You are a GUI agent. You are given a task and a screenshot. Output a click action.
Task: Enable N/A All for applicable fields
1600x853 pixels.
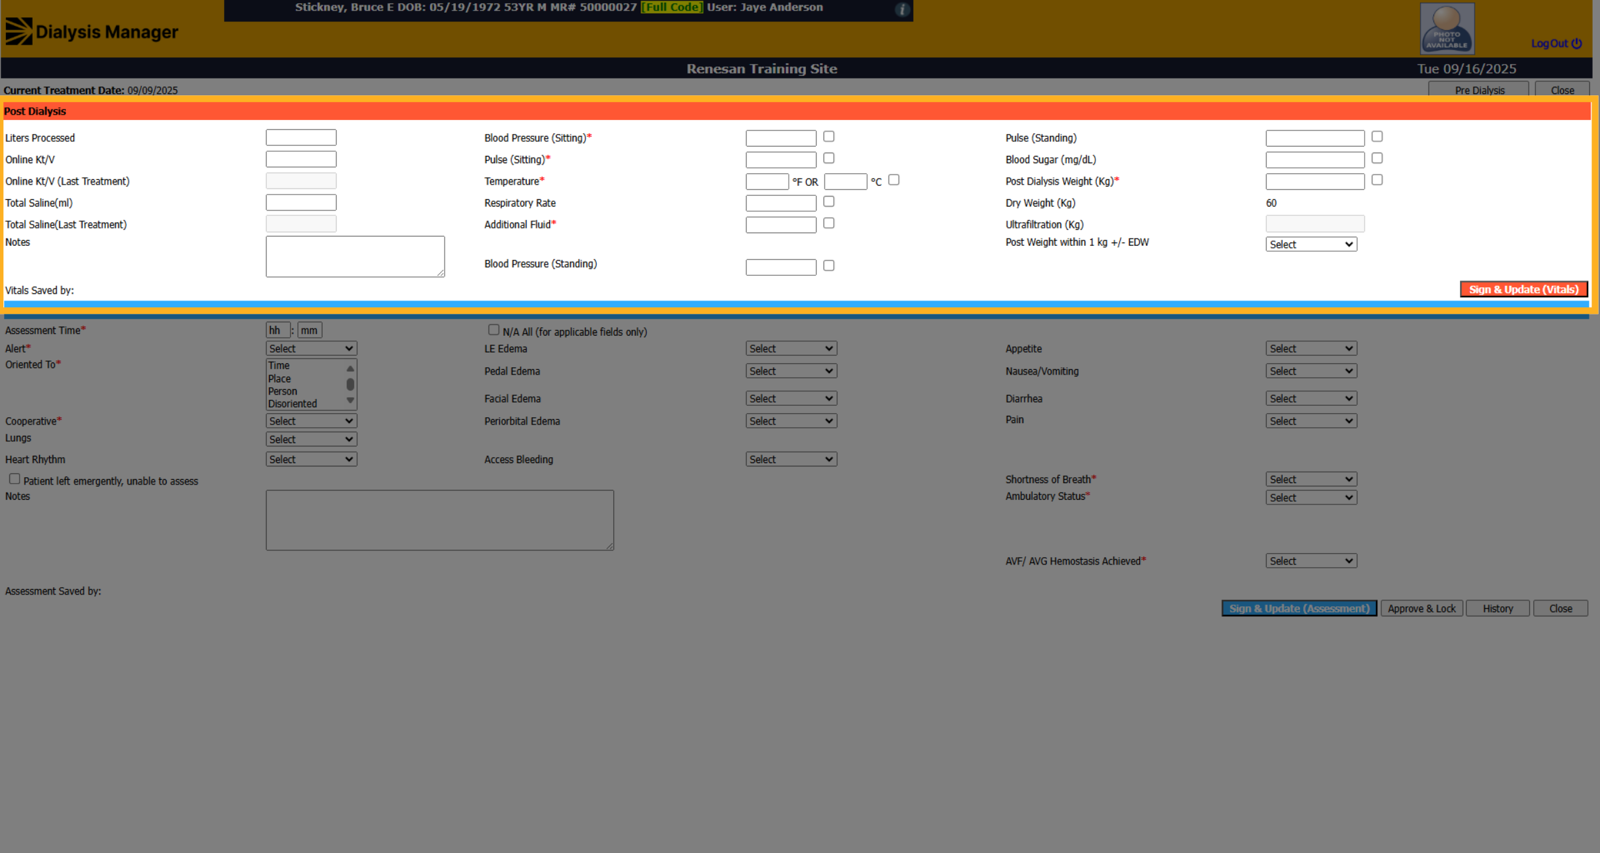(x=493, y=330)
